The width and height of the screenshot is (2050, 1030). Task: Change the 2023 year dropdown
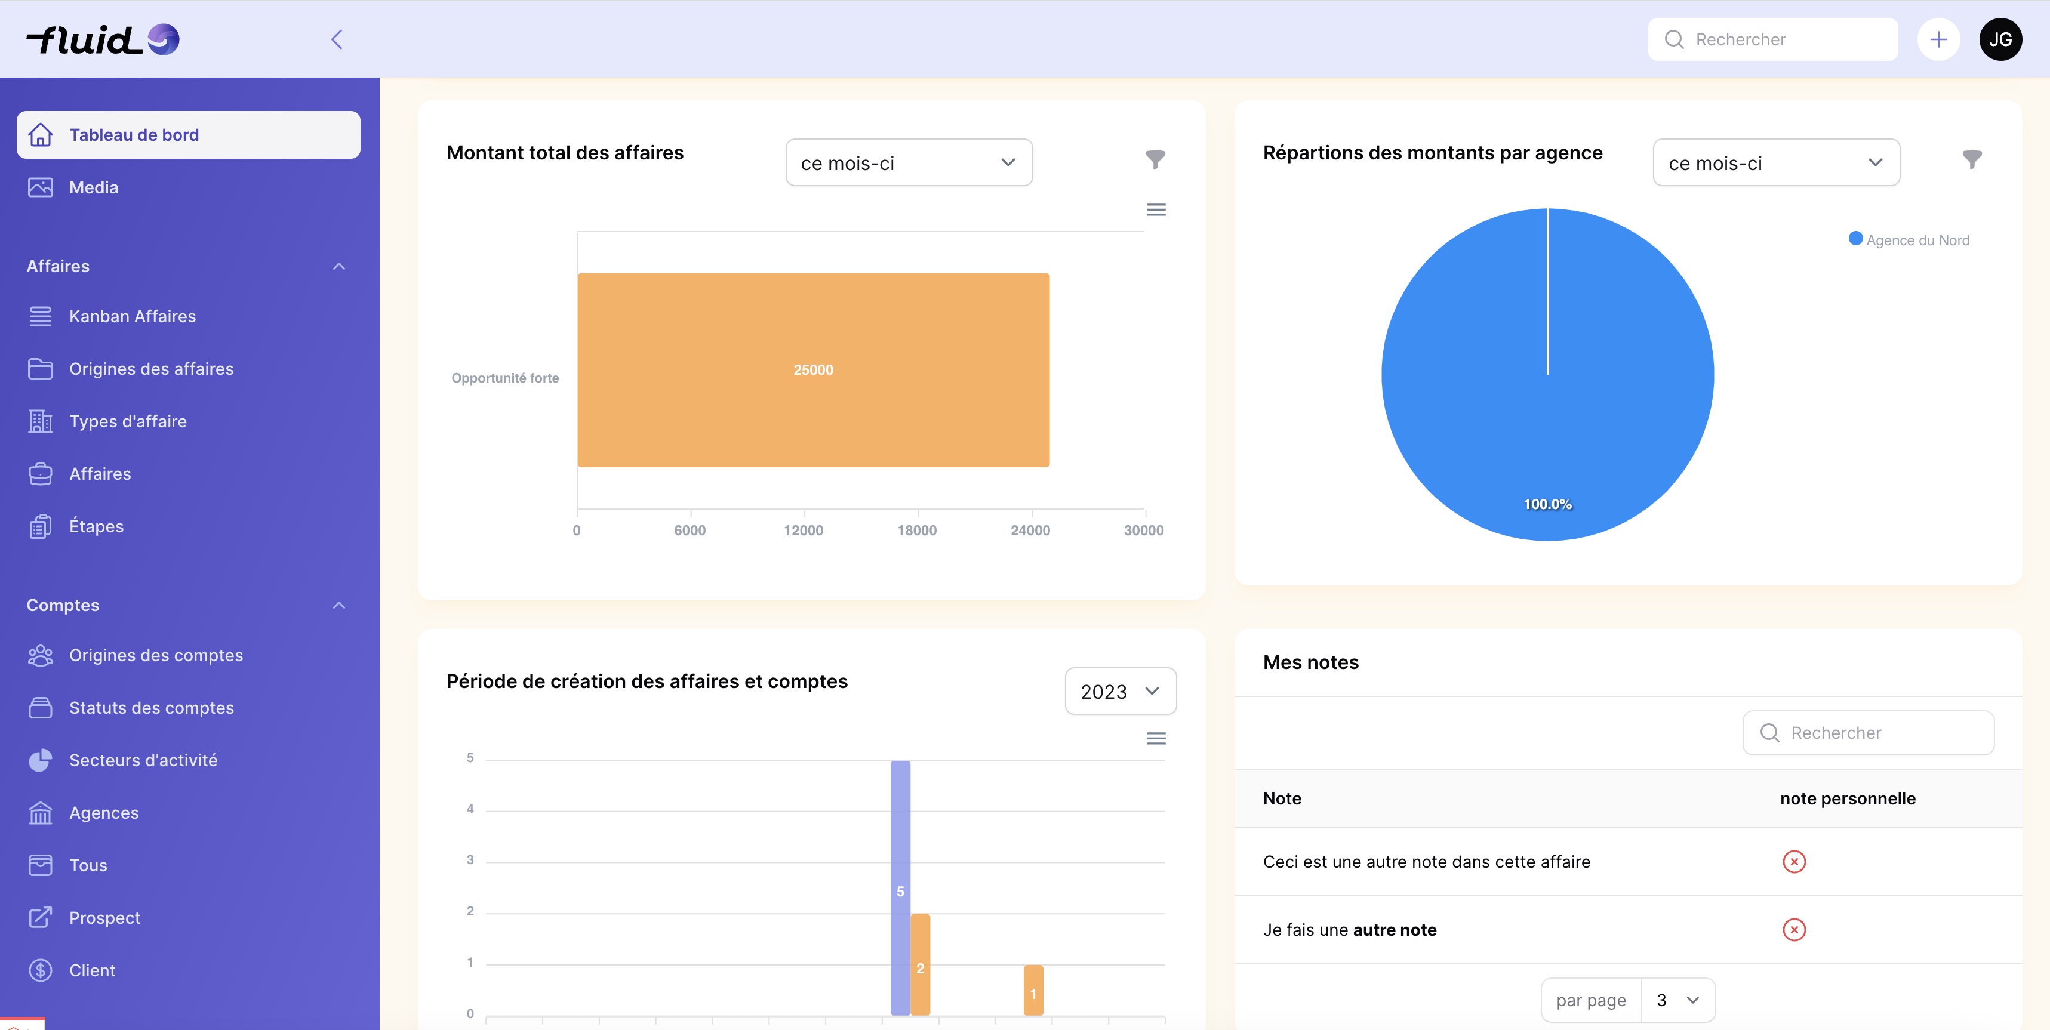[x=1120, y=691]
